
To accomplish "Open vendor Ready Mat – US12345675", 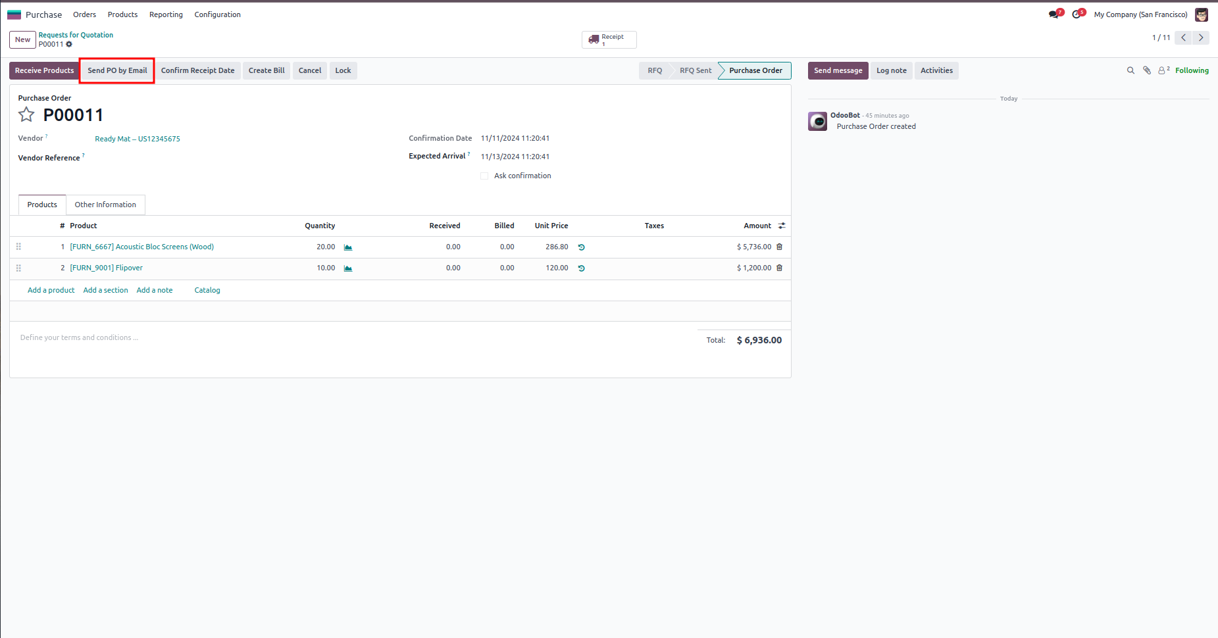I will 138,139.
